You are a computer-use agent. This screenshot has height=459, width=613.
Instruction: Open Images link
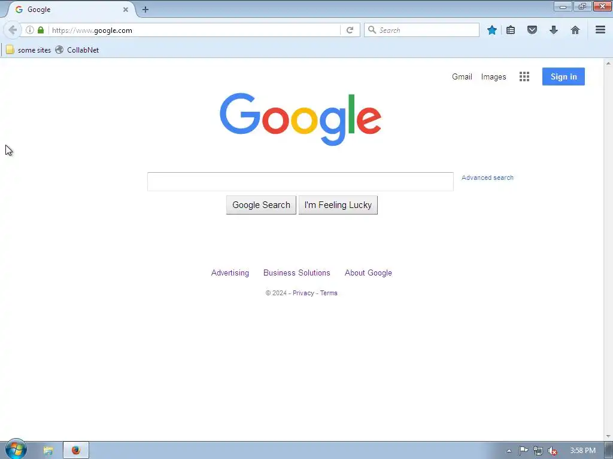(493, 77)
